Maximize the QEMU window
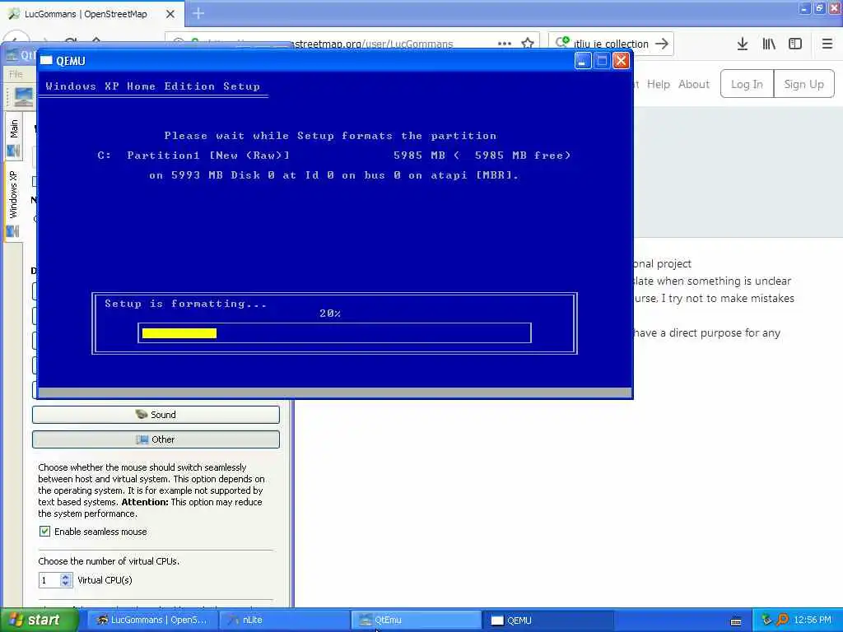Screen dimensions: 843x632 click(x=602, y=60)
